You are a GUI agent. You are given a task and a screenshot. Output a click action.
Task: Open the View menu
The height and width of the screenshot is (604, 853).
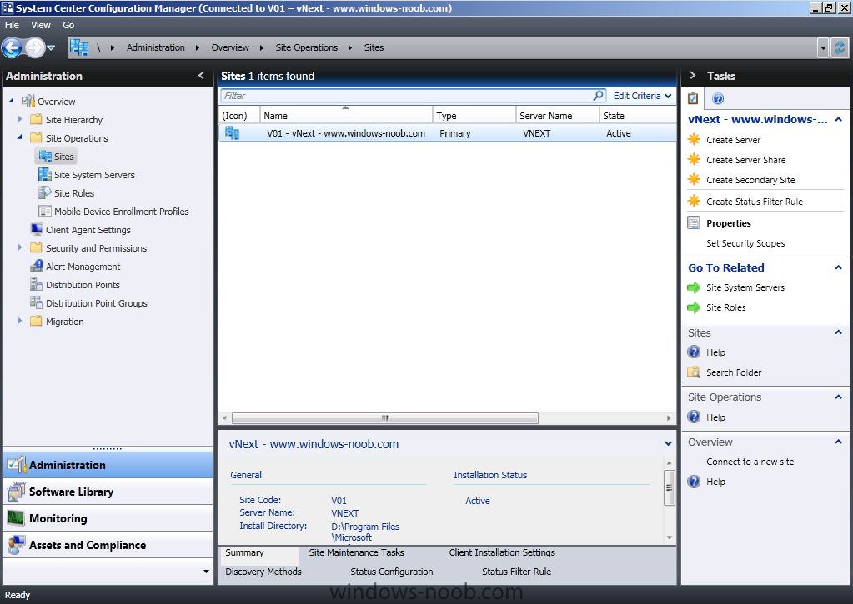pos(41,25)
